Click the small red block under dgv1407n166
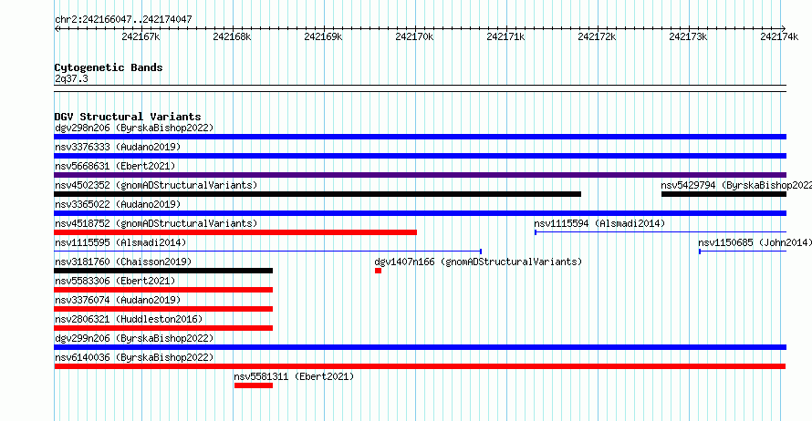This screenshot has width=812, height=421. click(x=378, y=271)
